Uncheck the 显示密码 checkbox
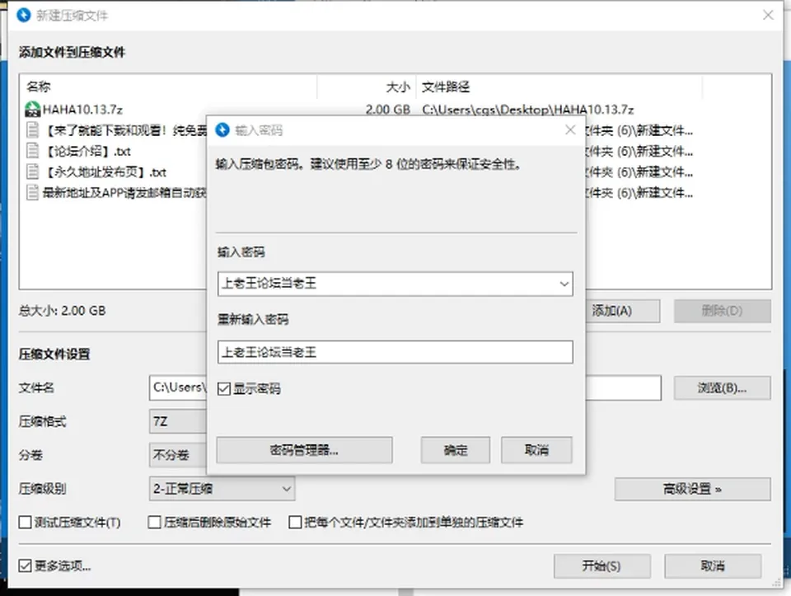 [224, 388]
